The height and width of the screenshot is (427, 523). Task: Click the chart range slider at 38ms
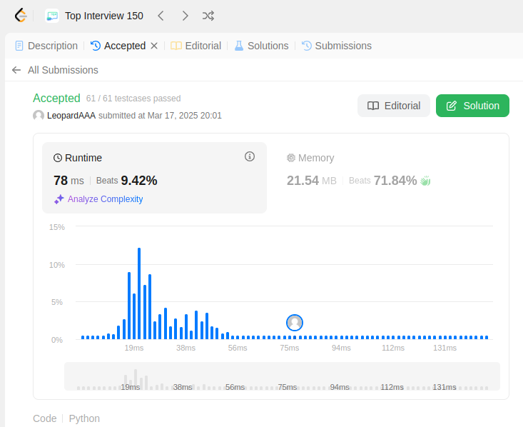coord(183,387)
